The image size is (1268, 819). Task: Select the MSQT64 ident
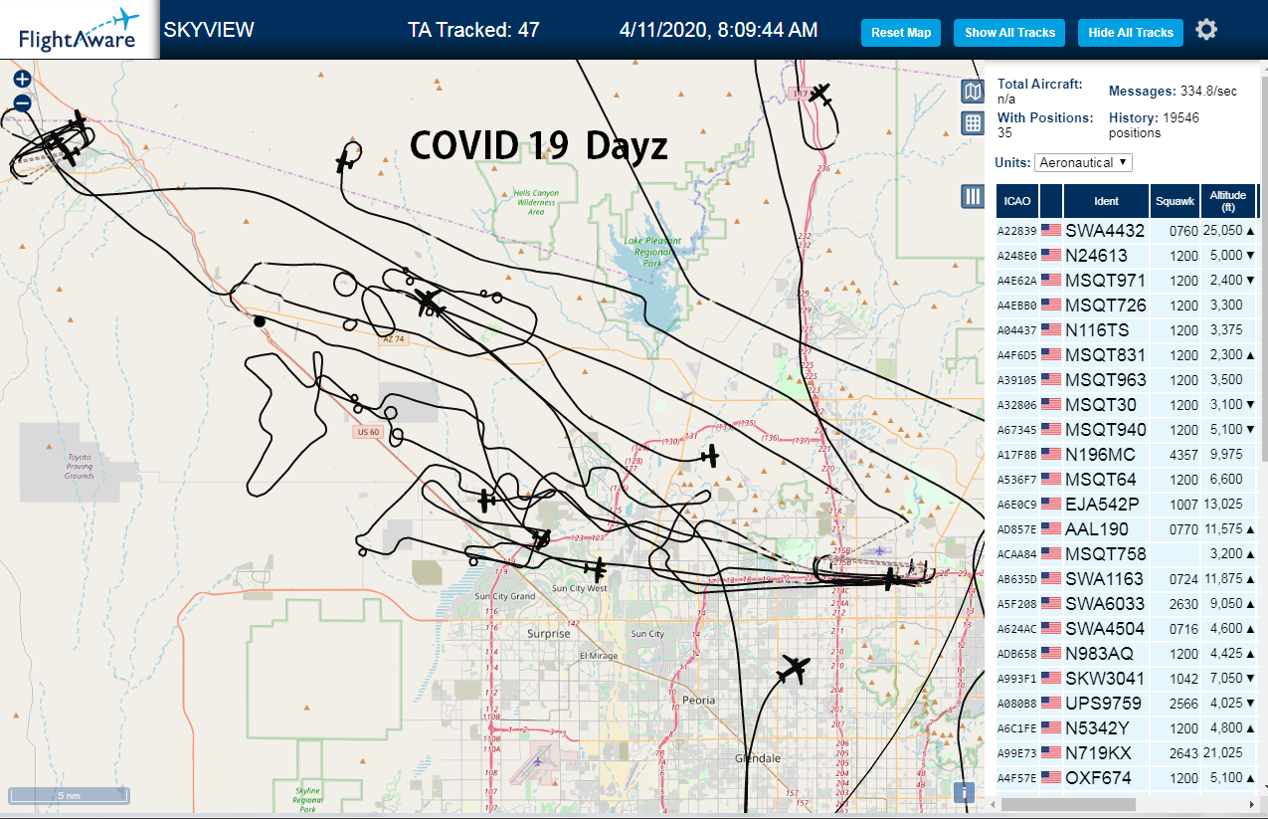[1101, 480]
